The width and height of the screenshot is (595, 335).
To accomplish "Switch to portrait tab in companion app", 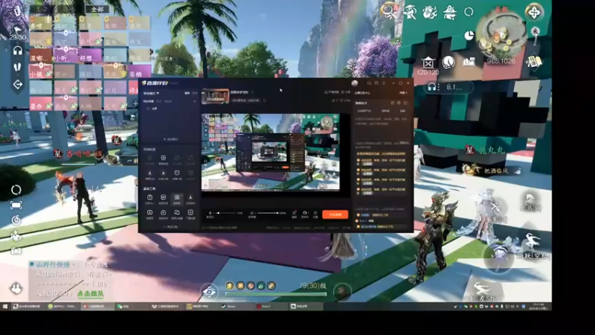I will click(x=194, y=93).
